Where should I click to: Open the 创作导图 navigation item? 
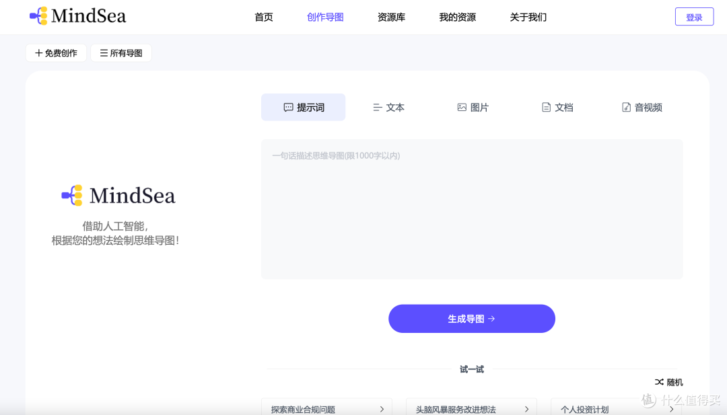pos(325,17)
